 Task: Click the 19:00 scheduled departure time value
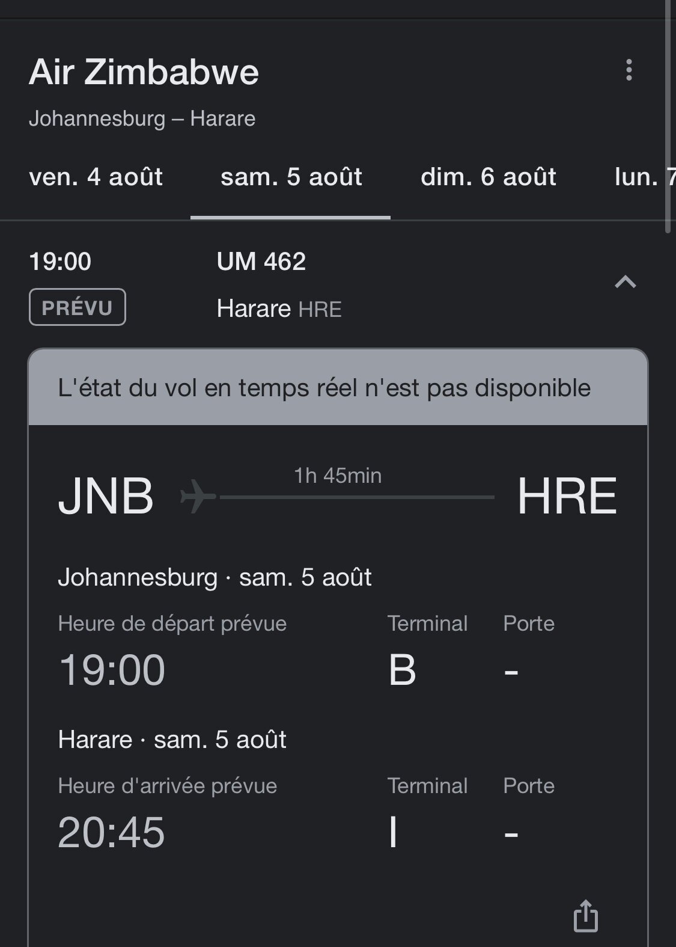[x=112, y=670]
